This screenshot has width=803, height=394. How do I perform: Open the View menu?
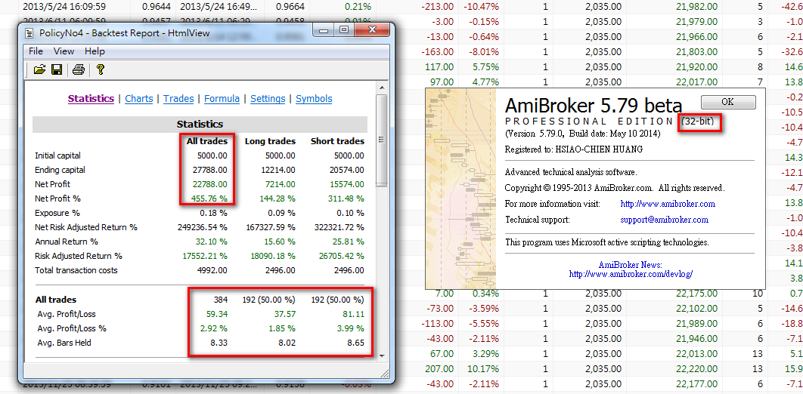tap(64, 51)
